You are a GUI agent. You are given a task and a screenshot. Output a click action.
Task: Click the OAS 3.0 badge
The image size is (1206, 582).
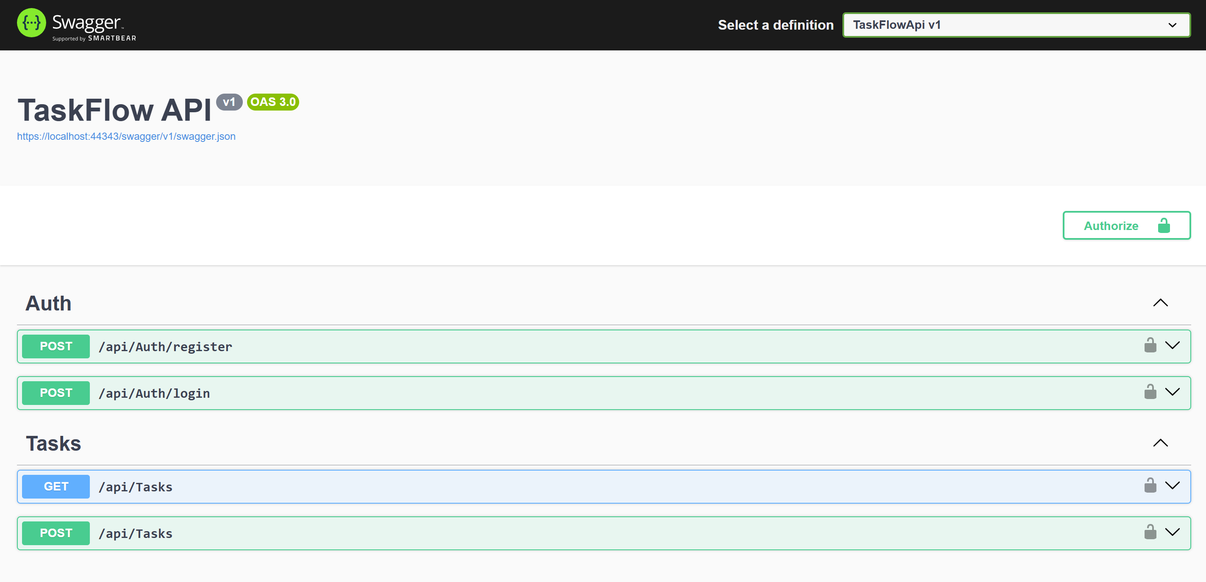pyautogui.click(x=272, y=102)
